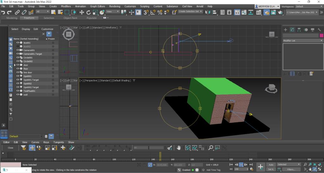Open the Create Selection Set dropdown
Screen dimensions: 324x173
(x=191, y=12)
